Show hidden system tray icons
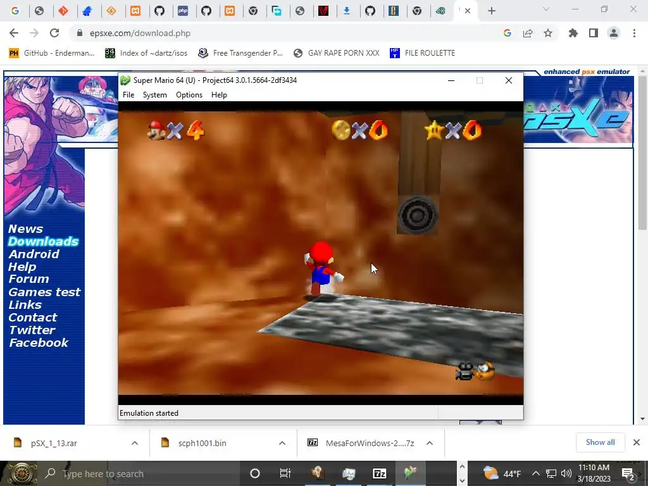The width and height of the screenshot is (648, 486). click(x=535, y=473)
